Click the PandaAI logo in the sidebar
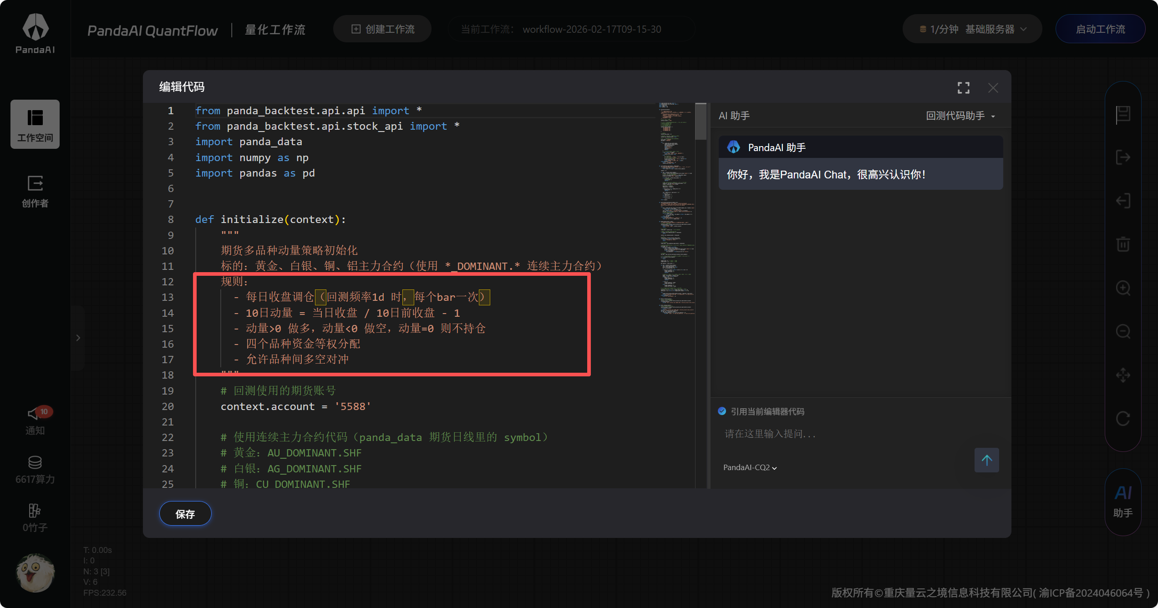 coord(35,33)
